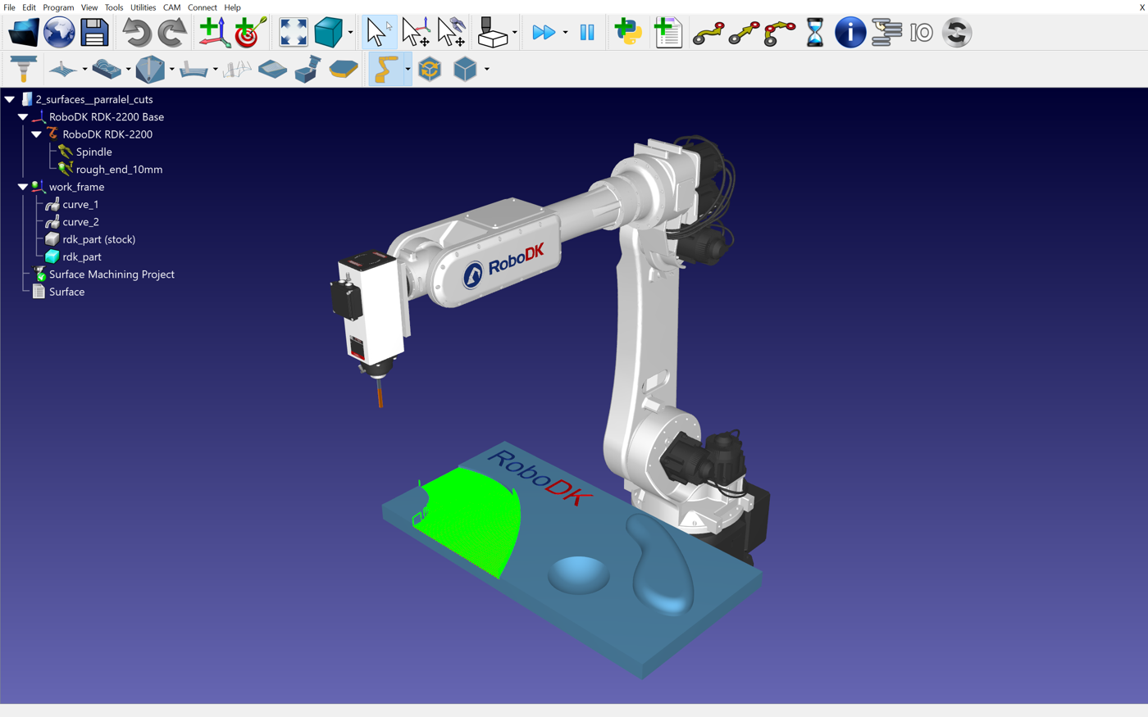Toggle the standard arrow Select tool
1148x717 pixels.
point(378,32)
